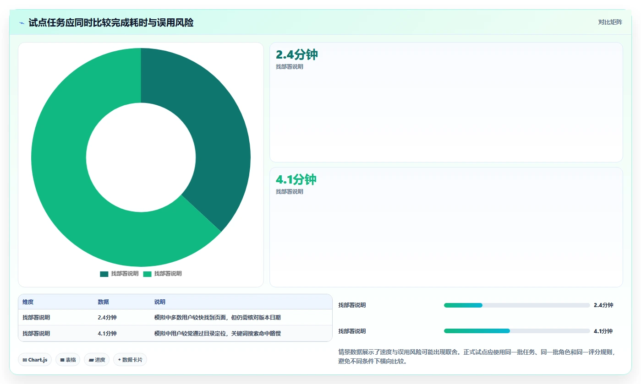Click the progress bar labeled 4.1分钟
The image size is (641, 384).
coord(517,331)
